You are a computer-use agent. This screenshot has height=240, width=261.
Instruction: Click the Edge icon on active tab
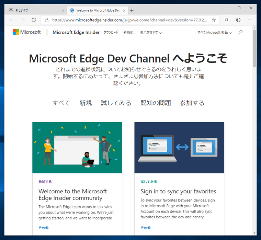(x=72, y=11)
